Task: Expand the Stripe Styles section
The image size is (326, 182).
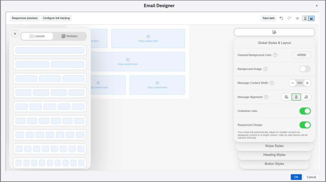Action: pos(274,146)
